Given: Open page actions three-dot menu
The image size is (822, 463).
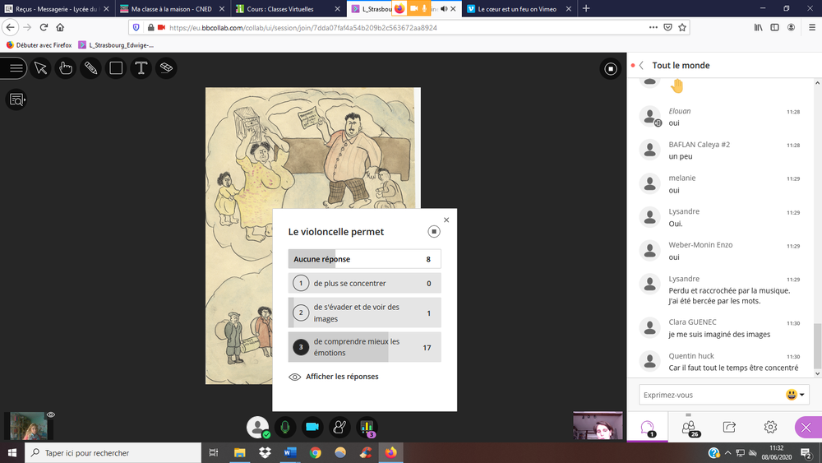Looking at the screenshot, I should point(653,27).
